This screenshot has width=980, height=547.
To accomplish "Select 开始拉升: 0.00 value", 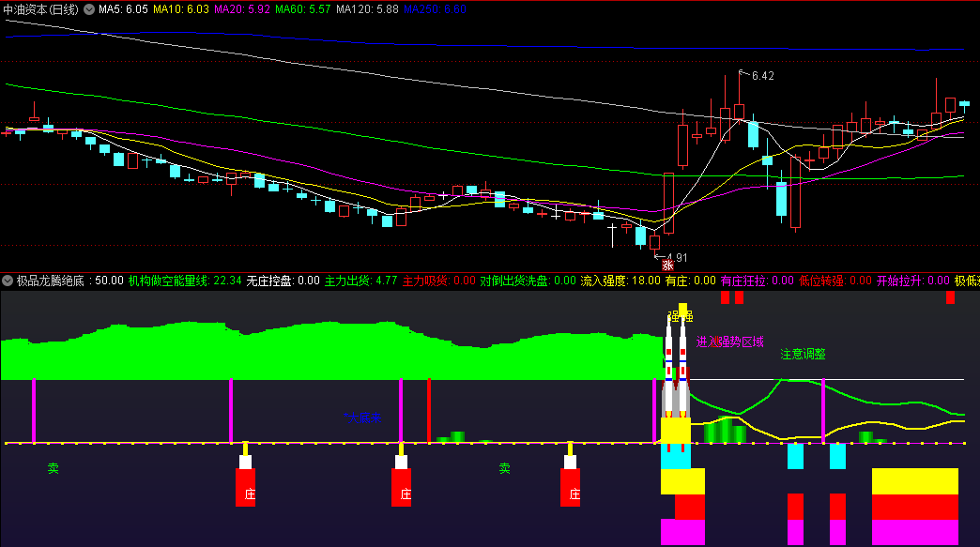I will click(x=913, y=281).
